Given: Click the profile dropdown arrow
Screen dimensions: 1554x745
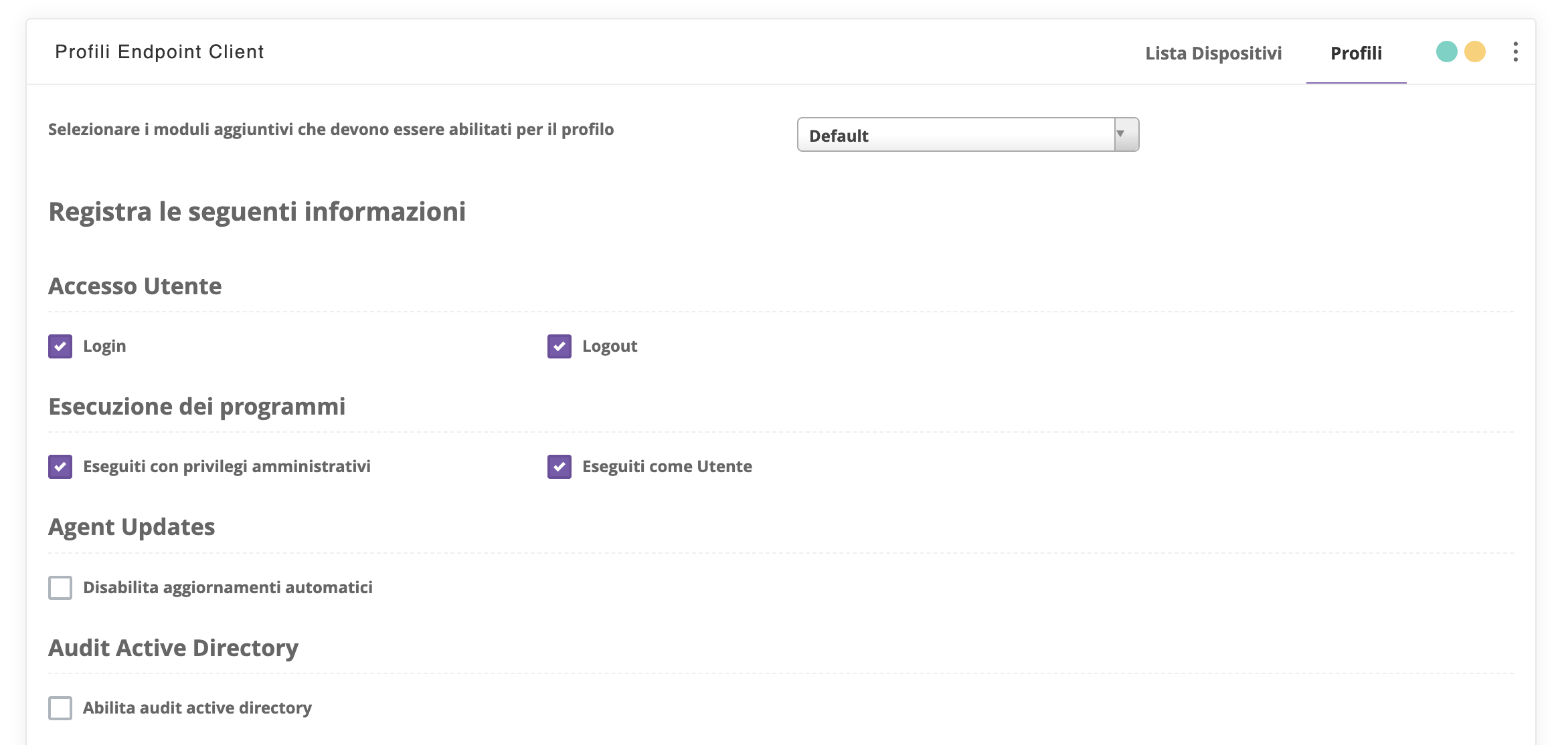Looking at the screenshot, I should pos(1126,134).
